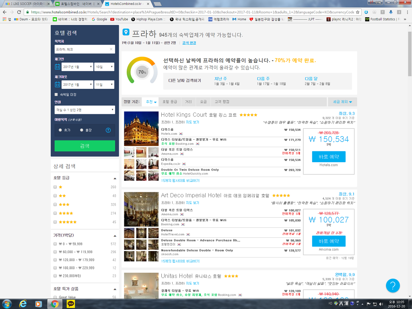This screenshot has width=412, height=309.
Task: Open the apps grid shortcut in bookmarks bar
Action: (x=6, y=19)
